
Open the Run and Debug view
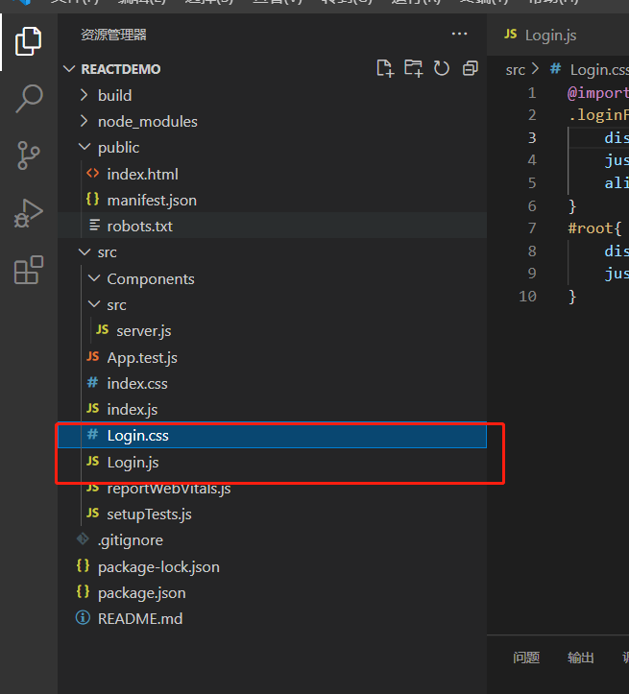[29, 213]
